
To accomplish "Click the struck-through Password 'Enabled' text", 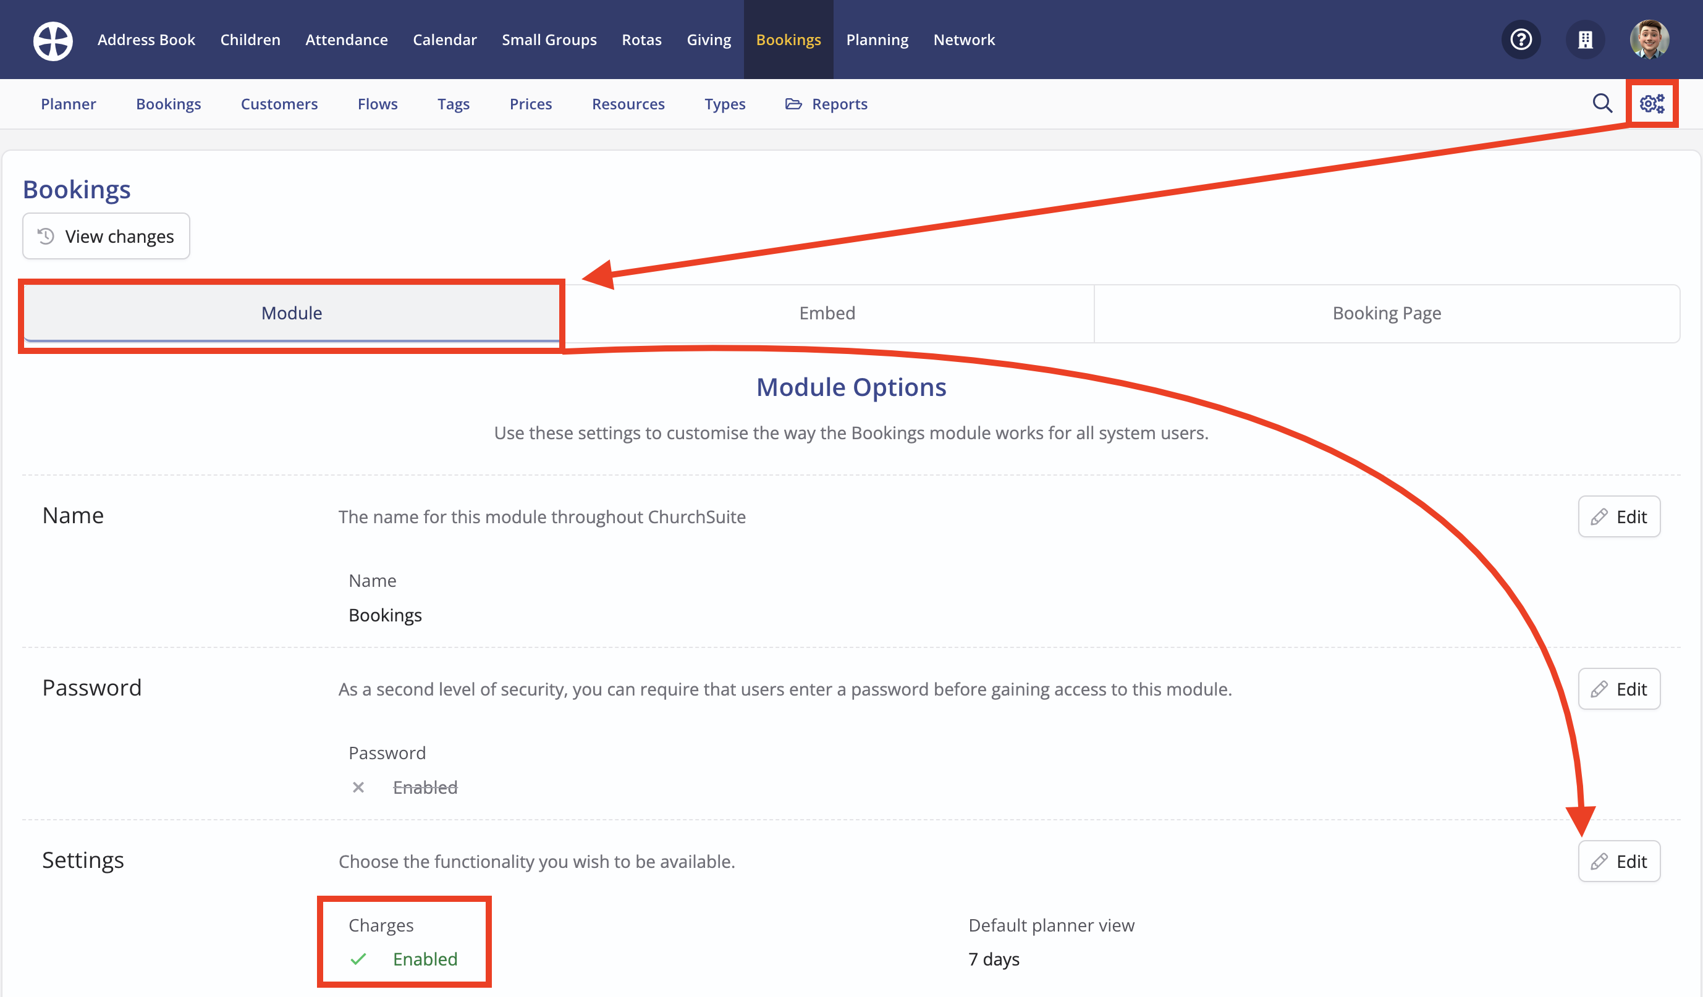I will click(425, 787).
